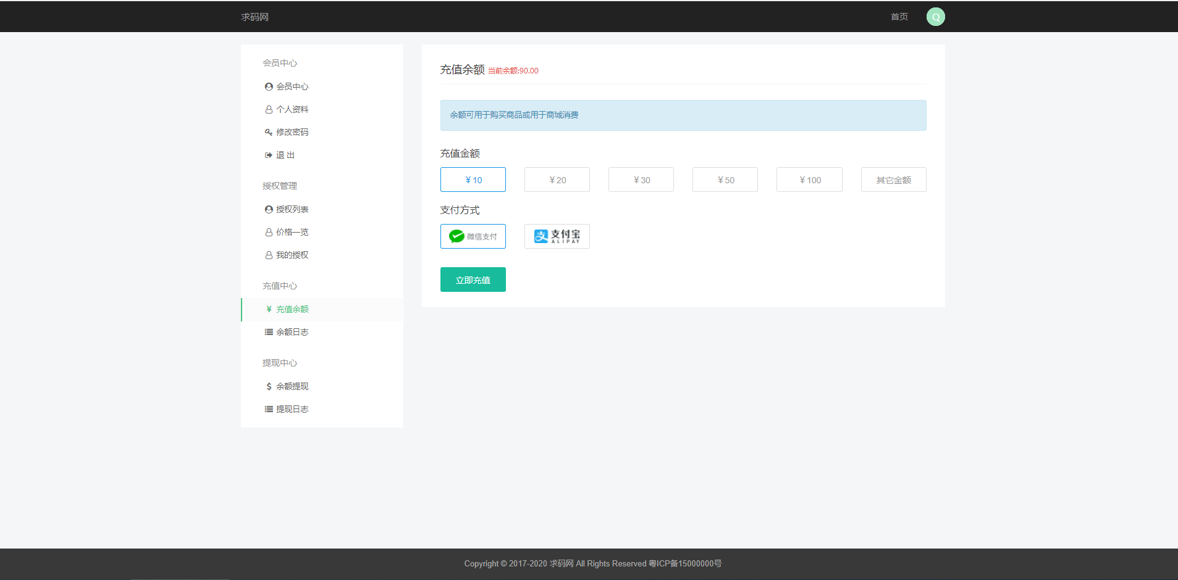
Task: Click the list icon beside 余额日志
Action: click(269, 333)
